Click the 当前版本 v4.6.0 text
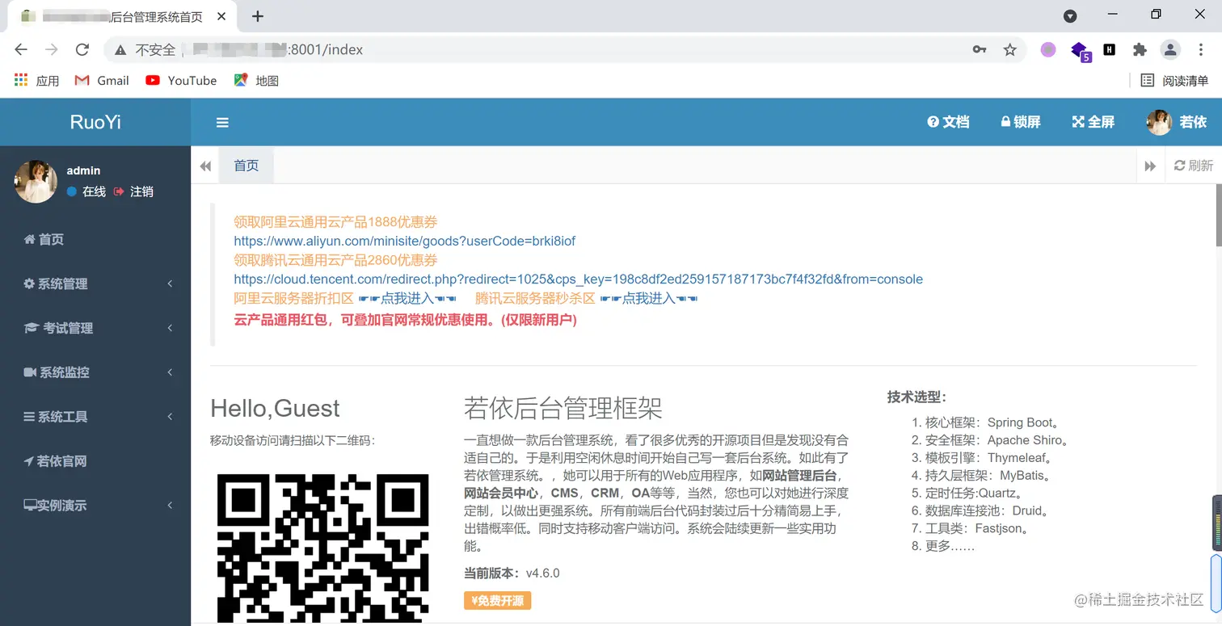The width and height of the screenshot is (1222, 626). [x=512, y=573]
